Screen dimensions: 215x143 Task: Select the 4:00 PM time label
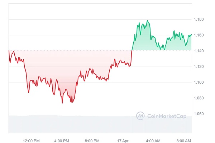[x=61, y=140]
